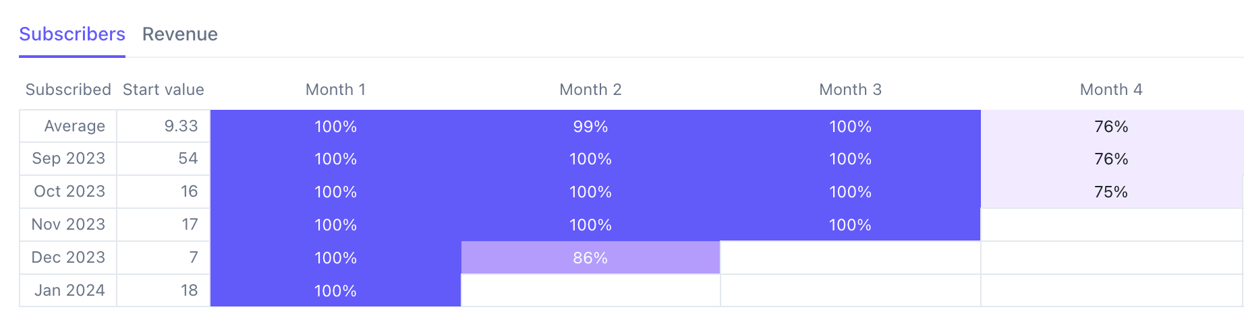Click the 75% cell for Oct 2023
The width and height of the screenshot is (1244, 322).
(x=1112, y=192)
